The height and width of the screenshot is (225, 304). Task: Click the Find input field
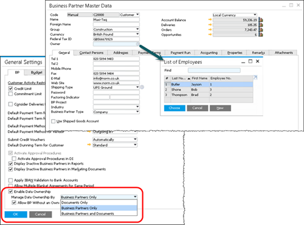[214, 71]
